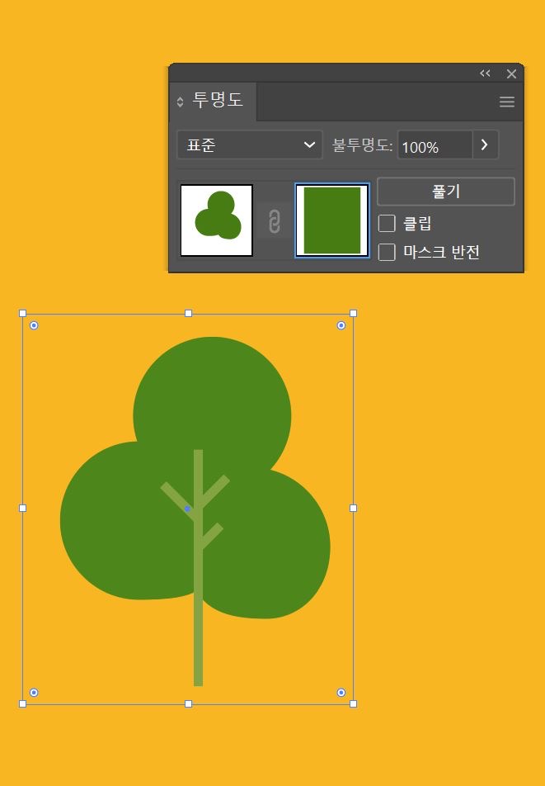The width and height of the screenshot is (545, 786).
Task: Click the right-middle bounding box handle
Action: point(354,509)
